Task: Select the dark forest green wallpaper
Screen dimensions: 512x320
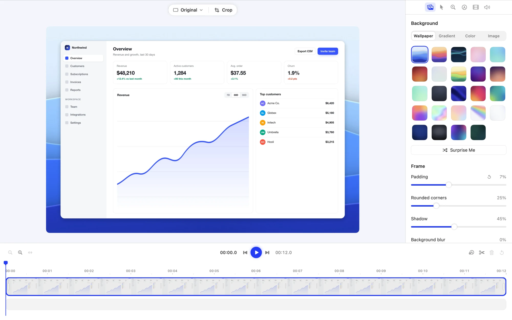Action: pyautogui.click(x=478, y=132)
